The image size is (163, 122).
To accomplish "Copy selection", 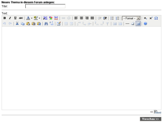I will tap(22, 24).
